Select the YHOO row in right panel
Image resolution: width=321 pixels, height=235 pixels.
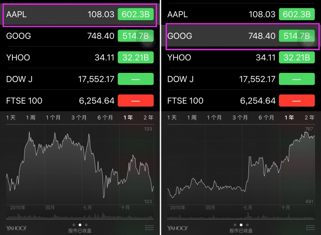tap(241, 57)
